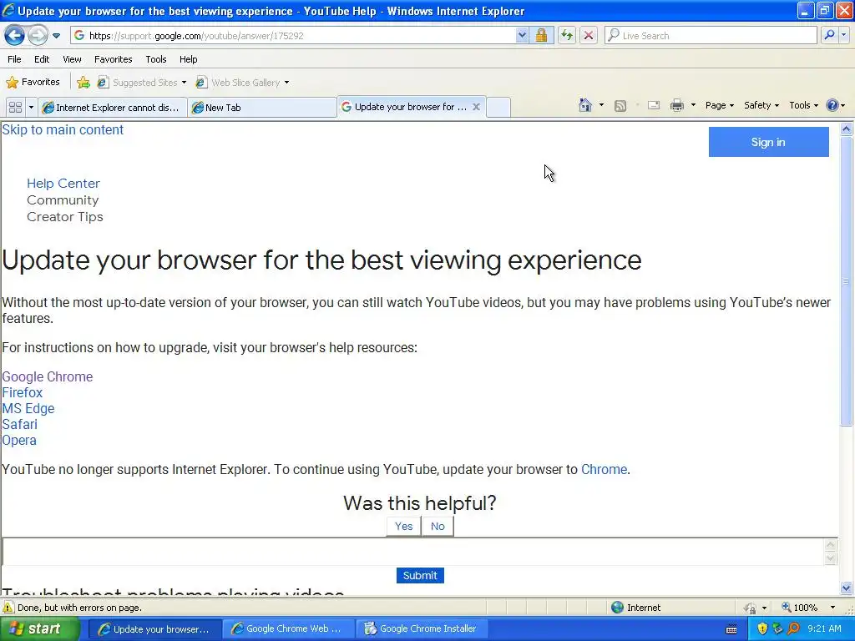The image size is (855, 641).
Task: Click the status bar error warning icon
Action: (x=8, y=608)
